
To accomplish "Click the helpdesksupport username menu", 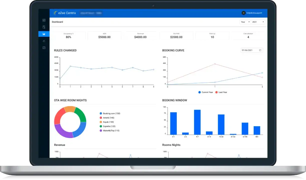I will click(x=254, y=13).
